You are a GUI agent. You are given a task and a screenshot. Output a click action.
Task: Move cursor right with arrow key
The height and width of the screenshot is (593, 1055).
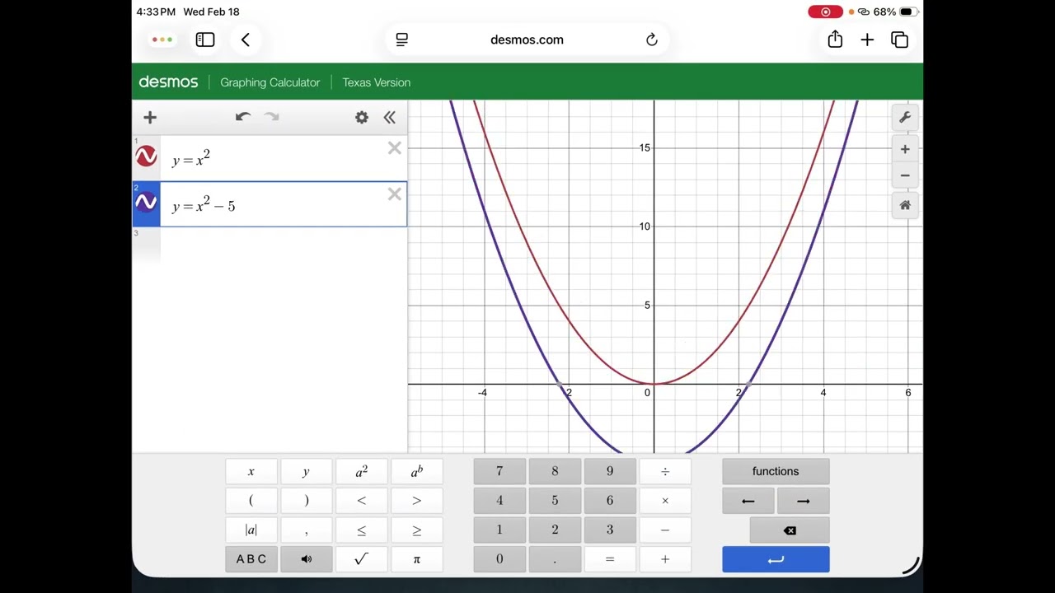point(804,501)
